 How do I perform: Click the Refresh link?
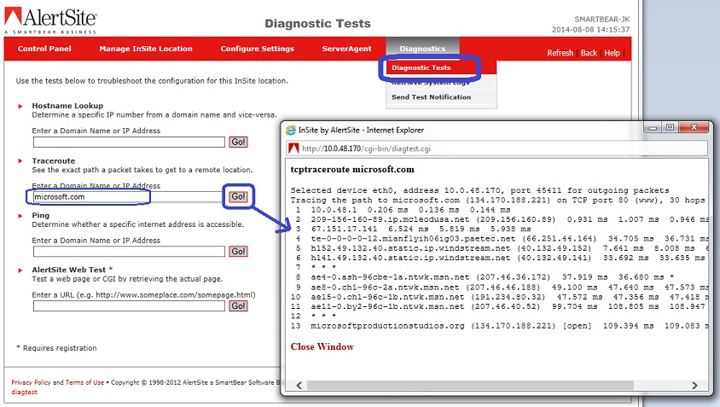point(560,53)
